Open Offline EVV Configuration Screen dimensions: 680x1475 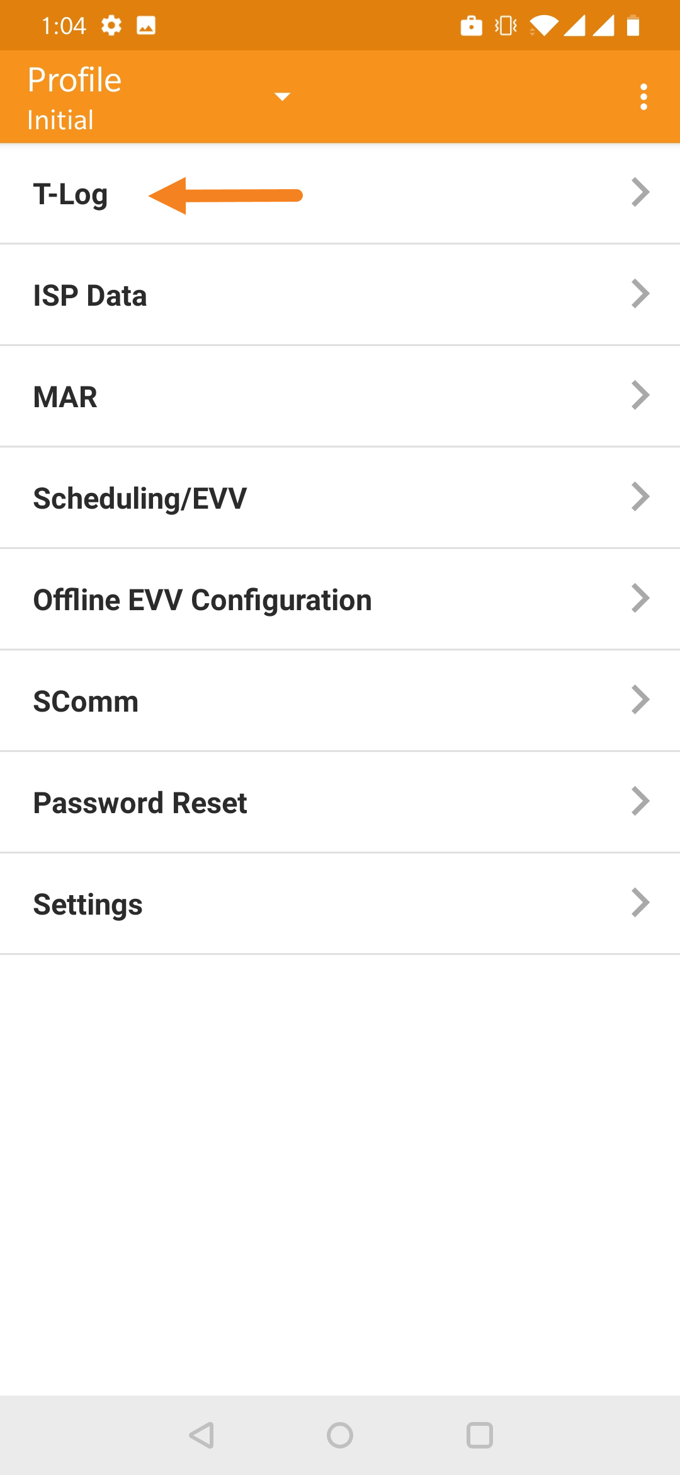pos(340,599)
